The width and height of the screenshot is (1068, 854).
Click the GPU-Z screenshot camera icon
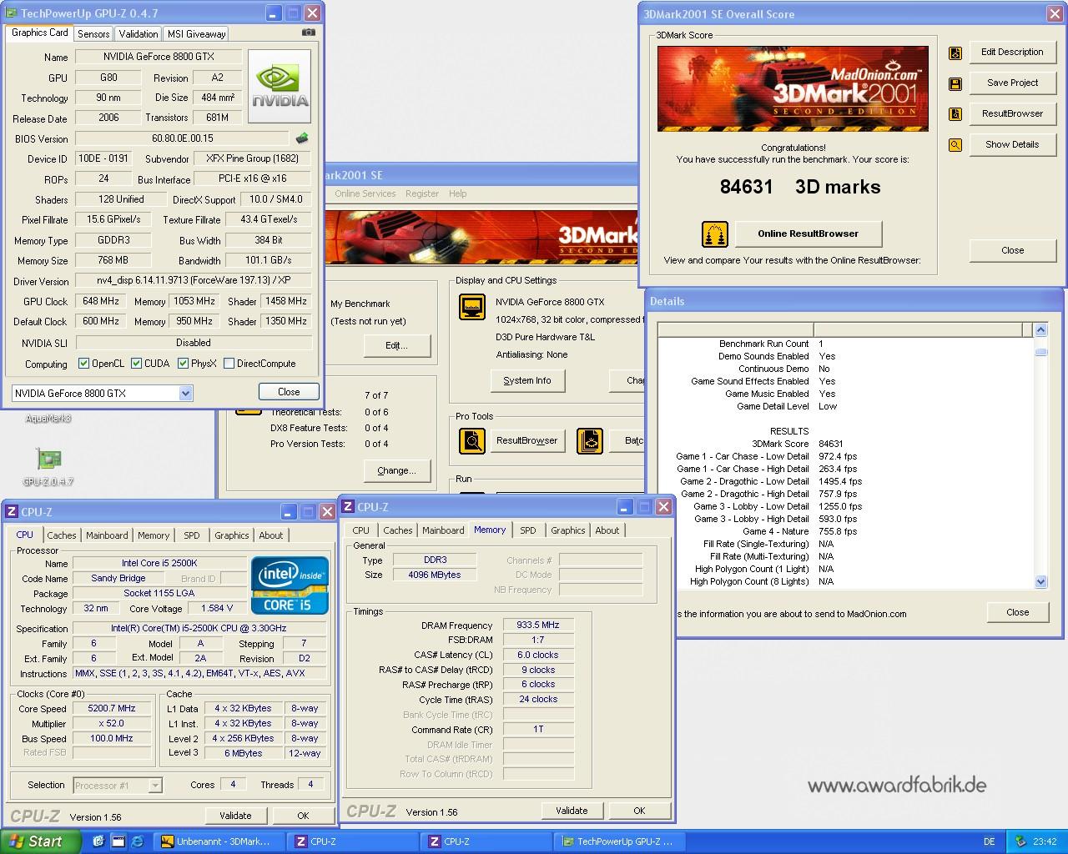[x=309, y=33]
